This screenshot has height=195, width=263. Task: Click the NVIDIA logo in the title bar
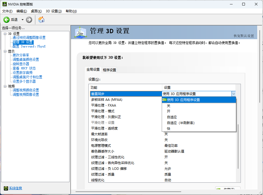5,4
